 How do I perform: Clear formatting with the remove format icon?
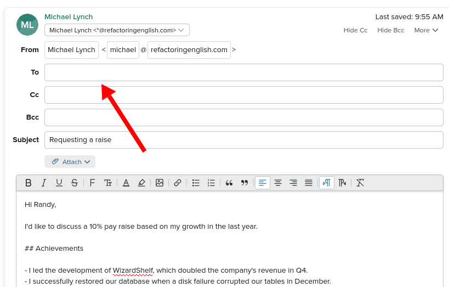click(x=360, y=183)
